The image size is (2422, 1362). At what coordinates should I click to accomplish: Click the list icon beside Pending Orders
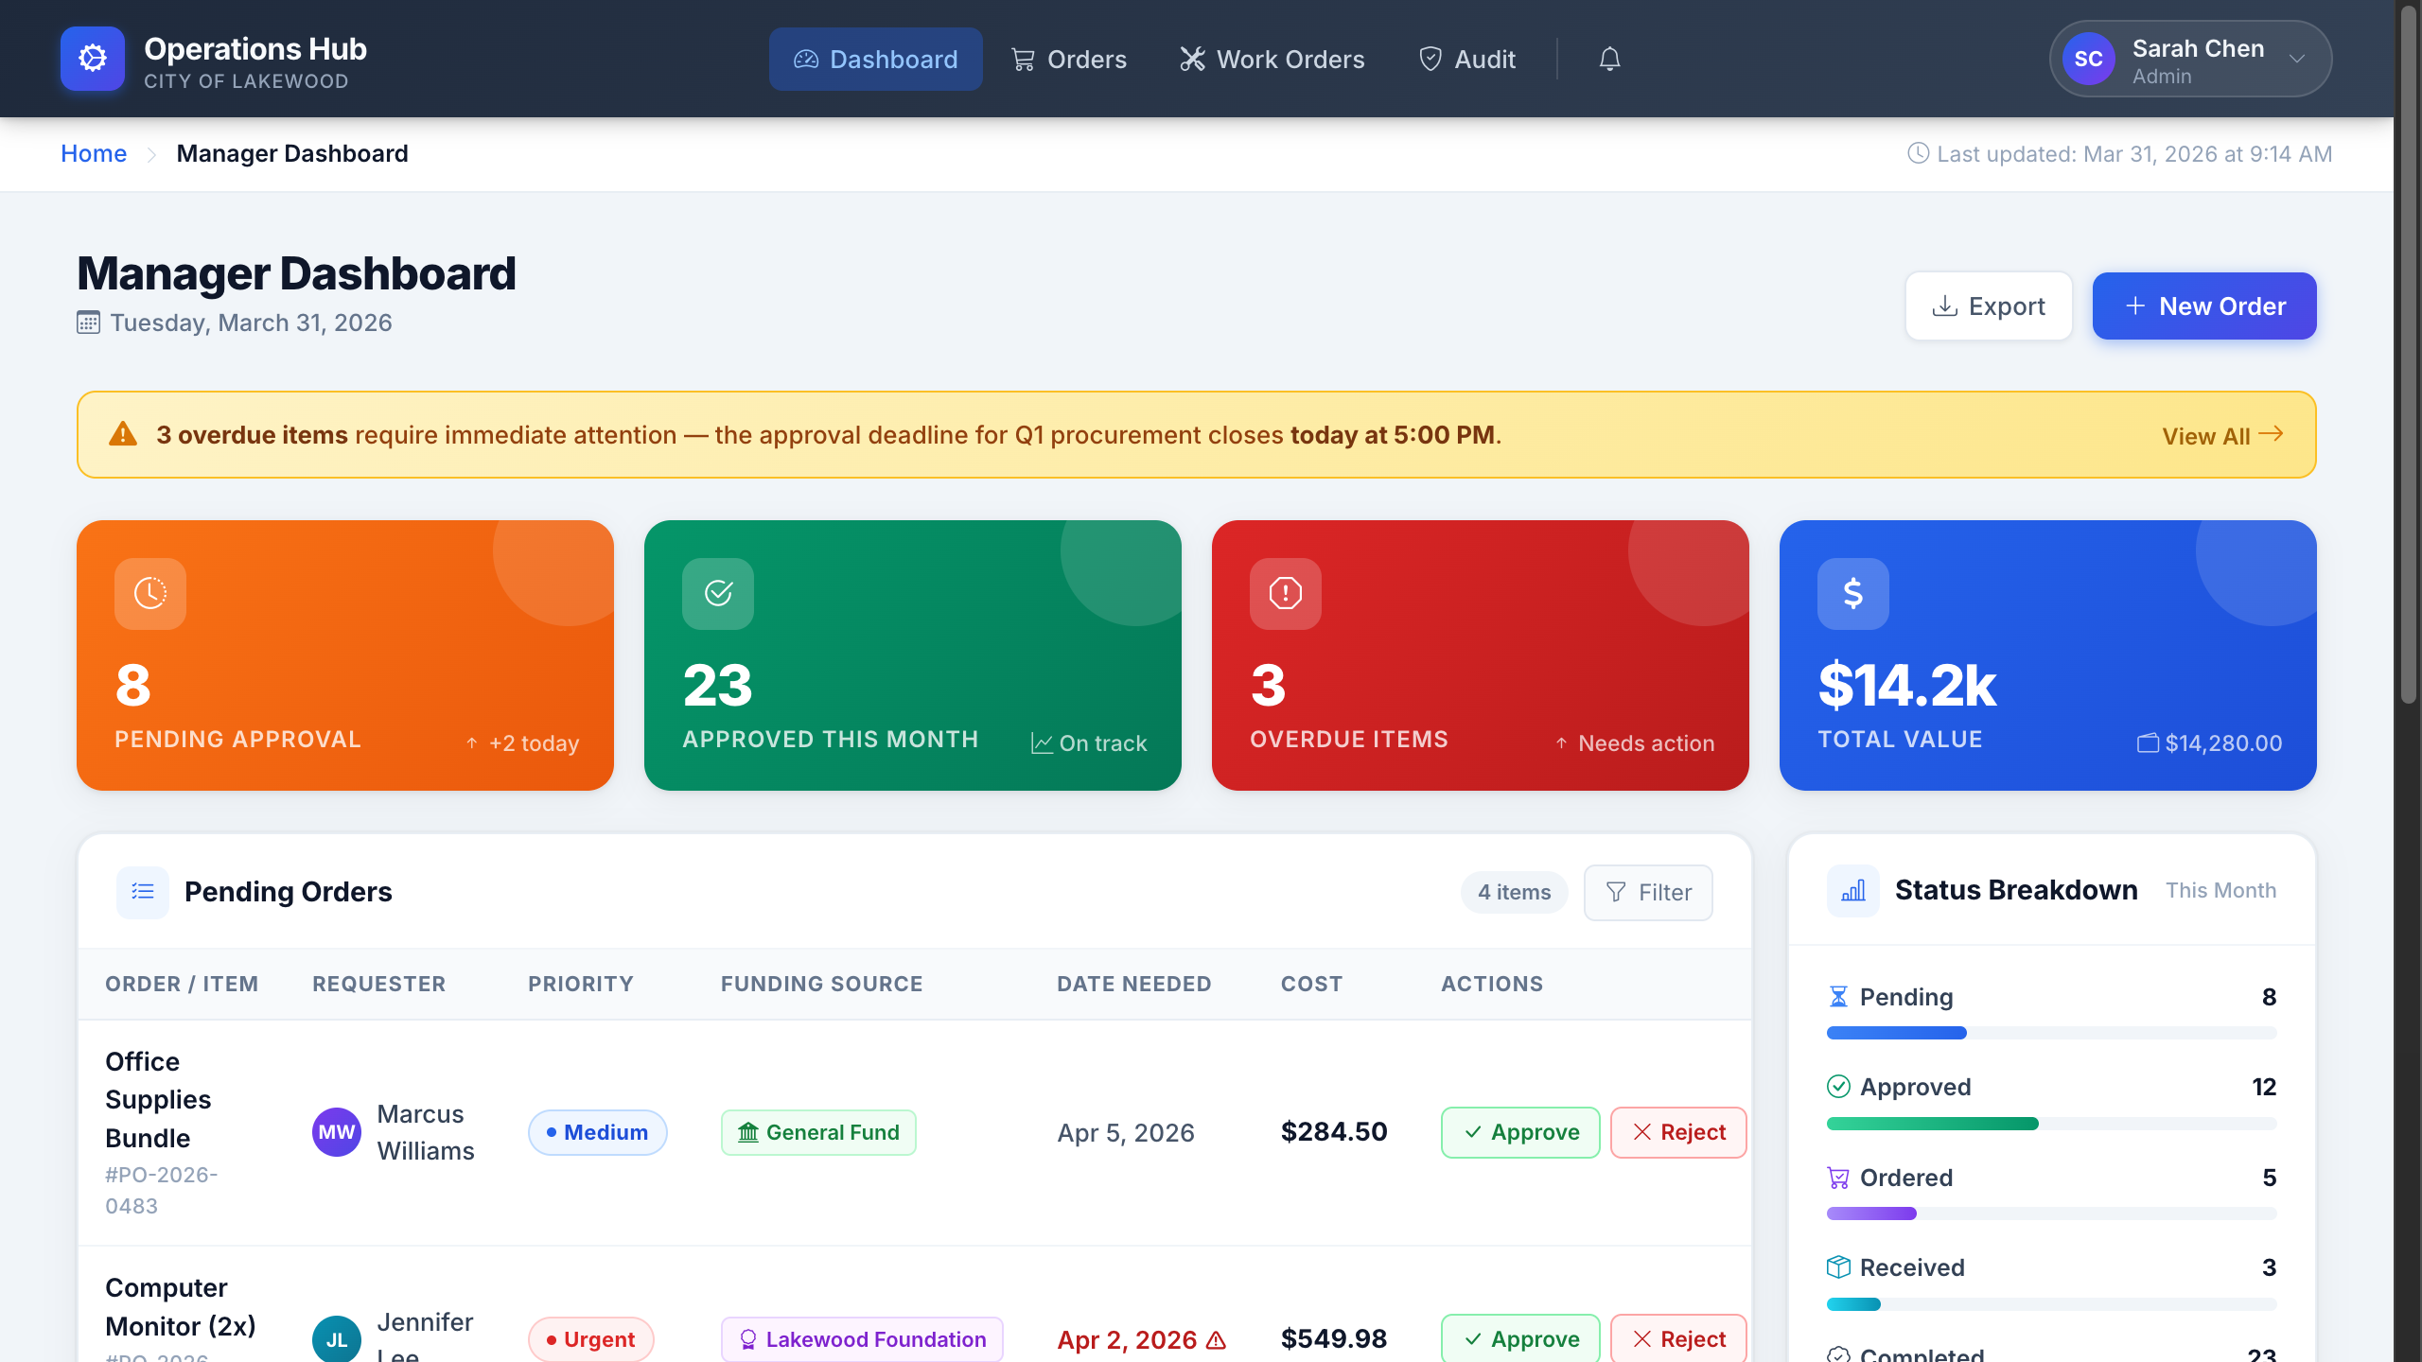[142, 892]
